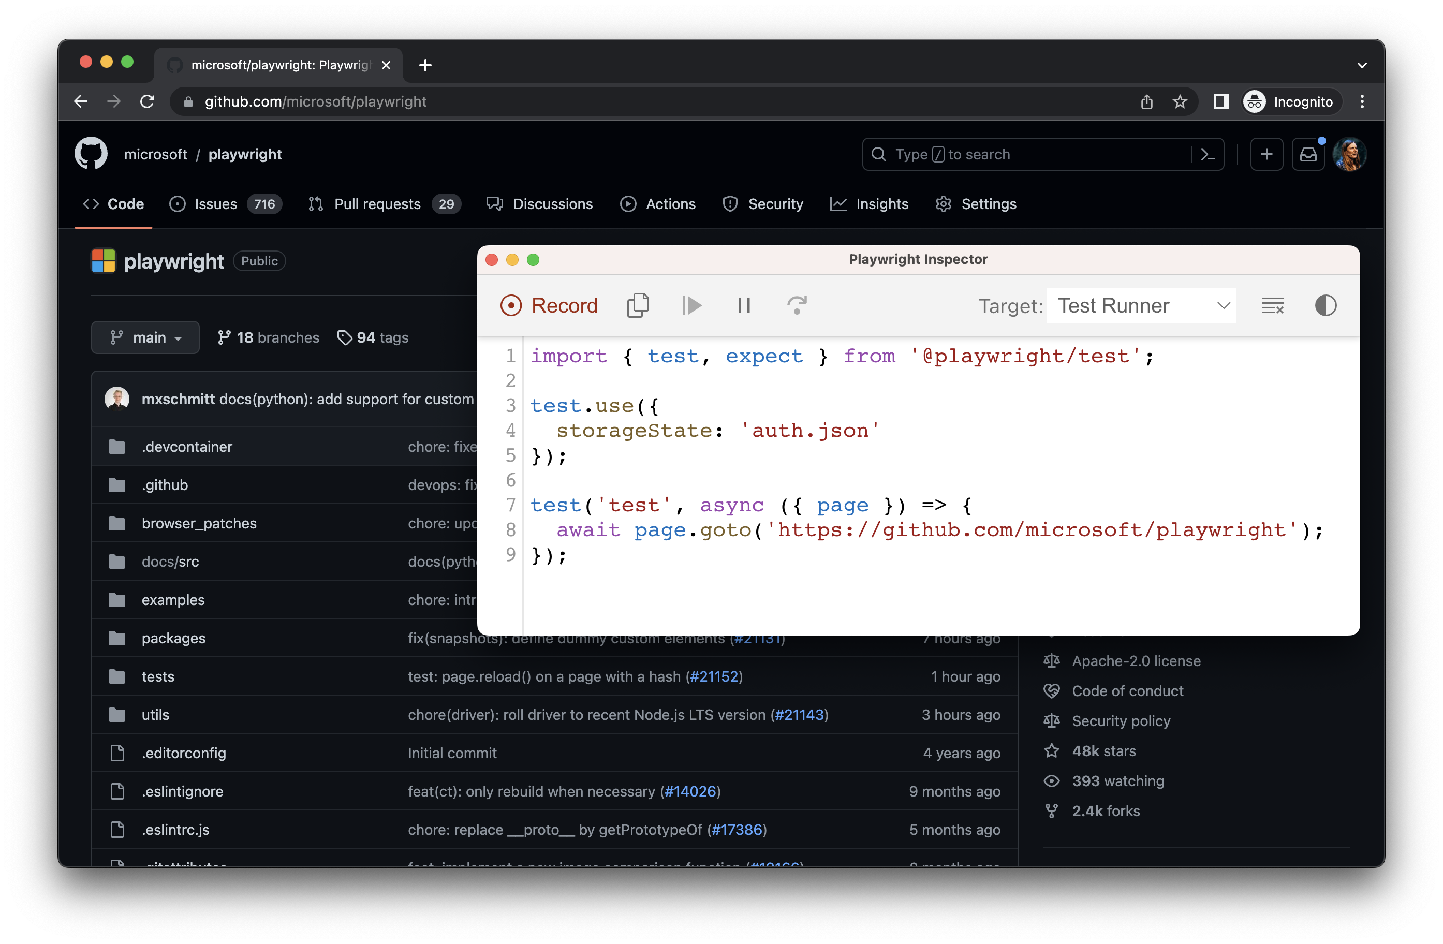1443x944 pixels.
Task: Switch to the Pull requests tab
Action: point(385,204)
